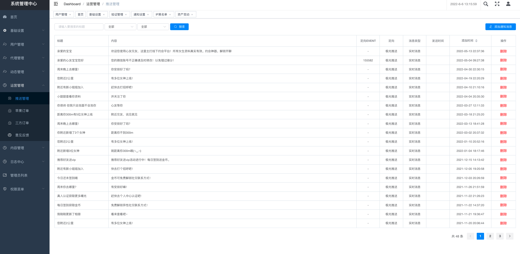Go to next page arrow
This screenshot has width=520, height=254.
click(510, 236)
